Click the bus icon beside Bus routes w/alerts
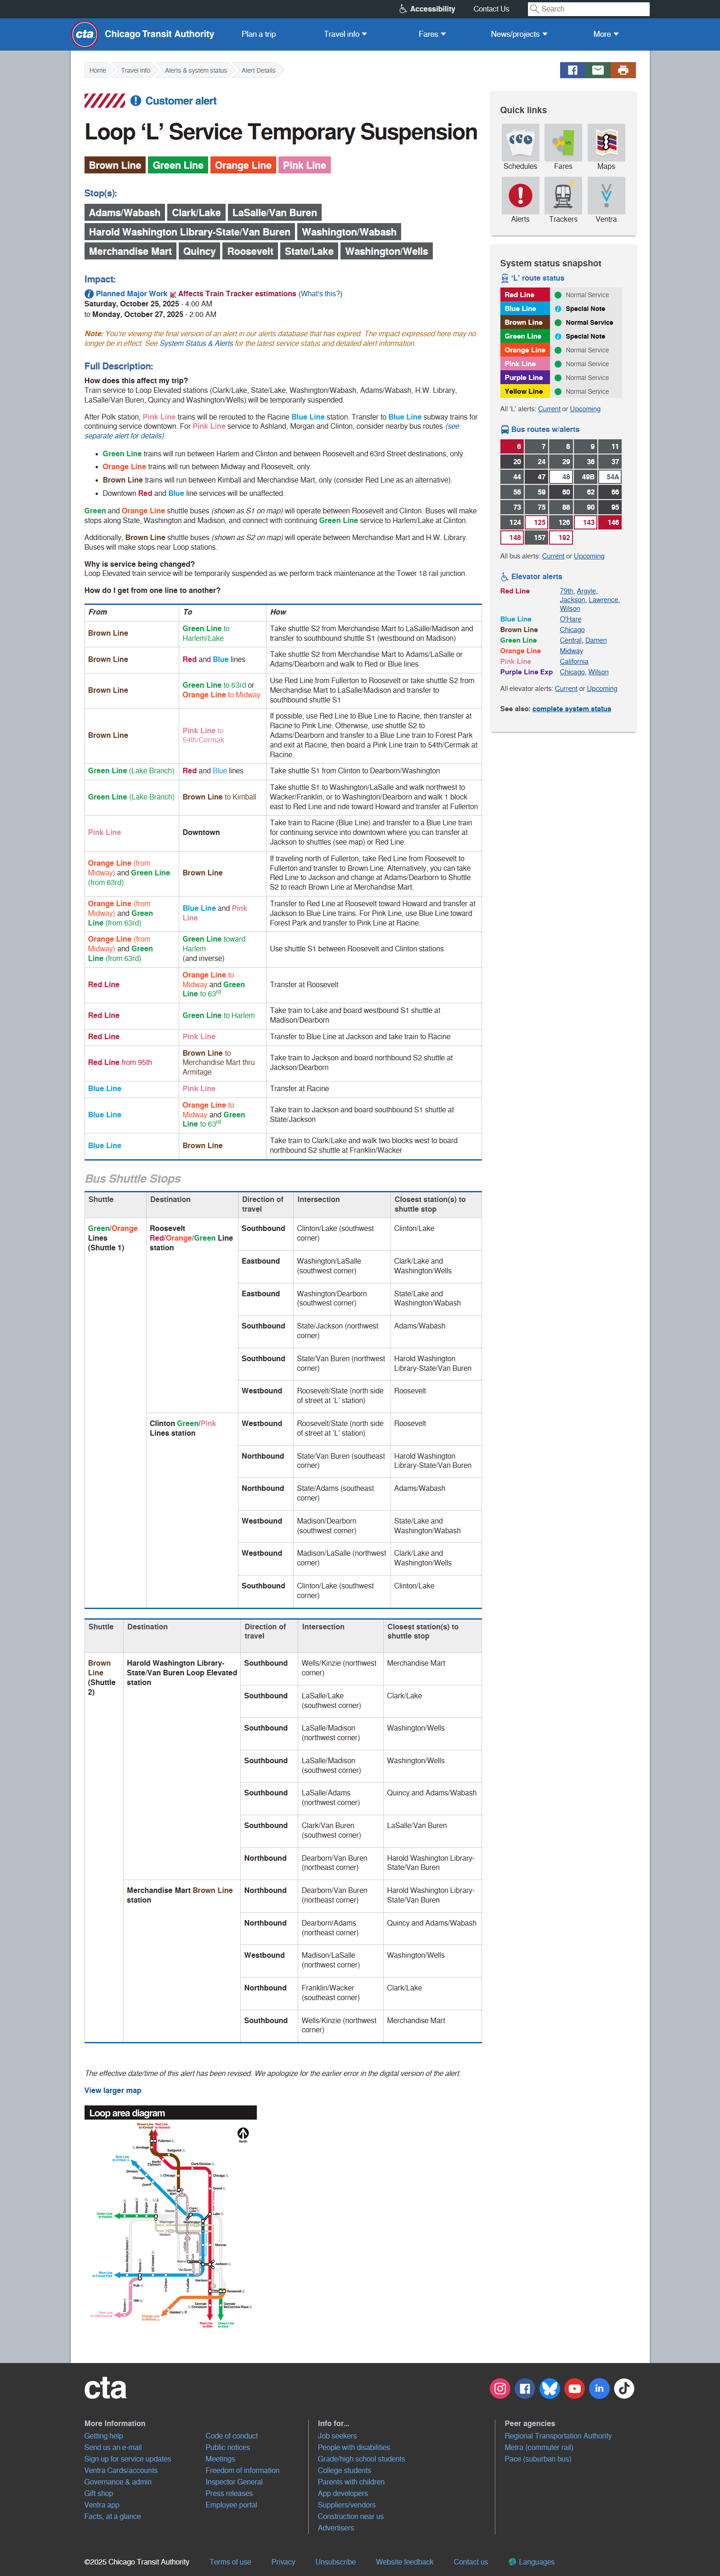The image size is (720, 2576). pos(505,429)
